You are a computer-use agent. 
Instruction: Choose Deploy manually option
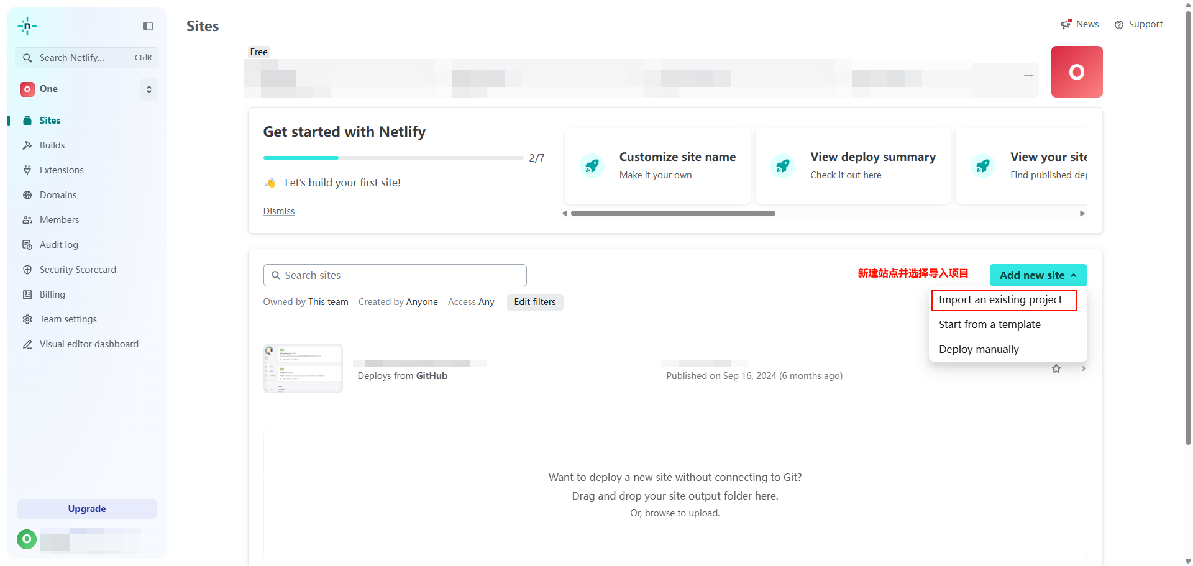pos(979,349)
